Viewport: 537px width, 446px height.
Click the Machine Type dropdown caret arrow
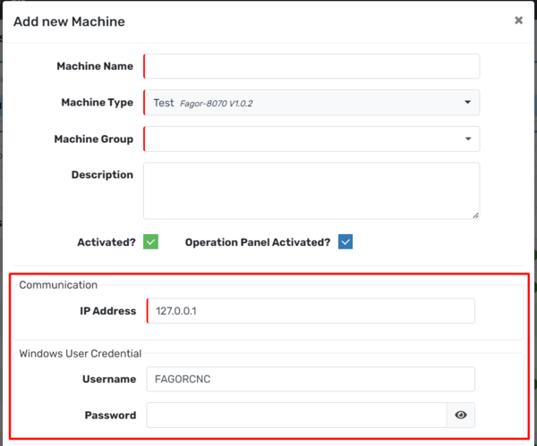coord(467,103)
